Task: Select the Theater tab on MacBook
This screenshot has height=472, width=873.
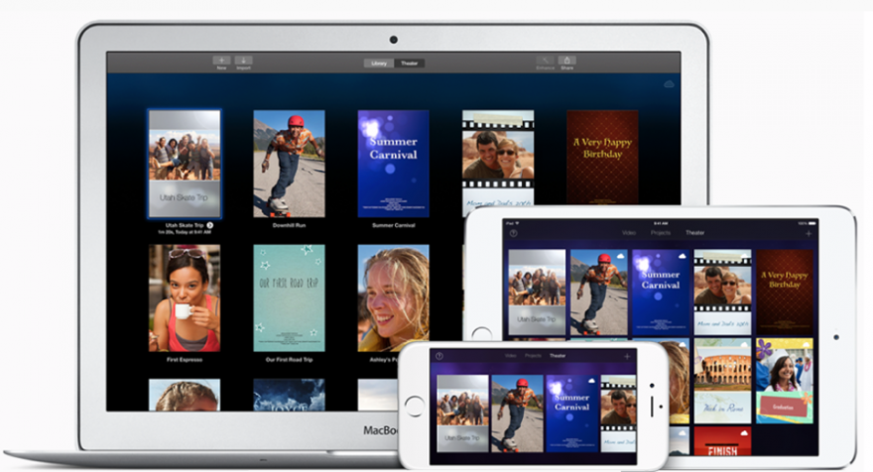Action: (409, 63)
